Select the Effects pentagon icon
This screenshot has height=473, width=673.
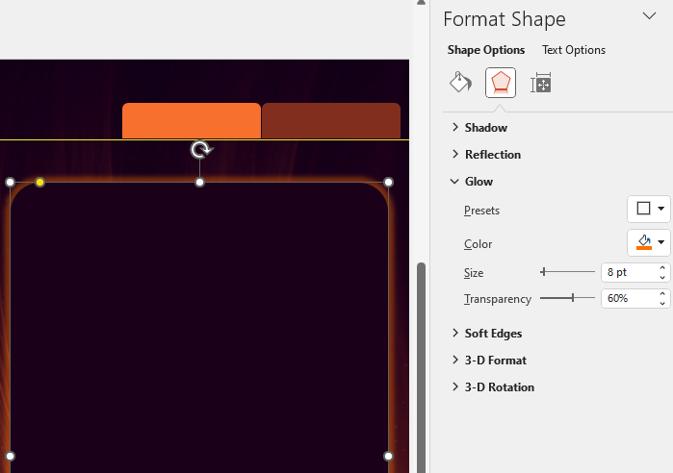(501, 83)
